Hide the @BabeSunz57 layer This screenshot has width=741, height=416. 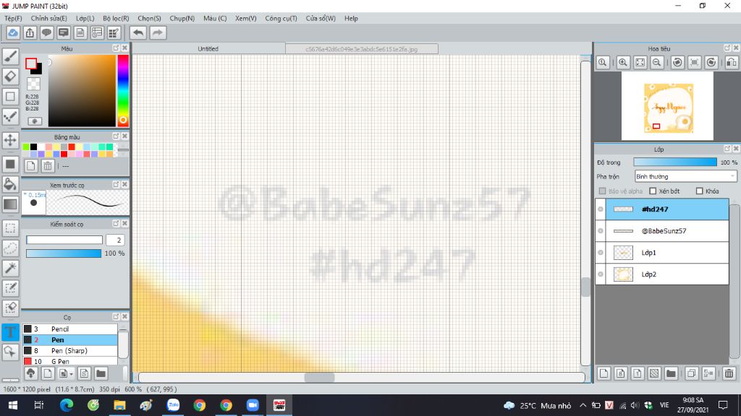coord(601,230)
